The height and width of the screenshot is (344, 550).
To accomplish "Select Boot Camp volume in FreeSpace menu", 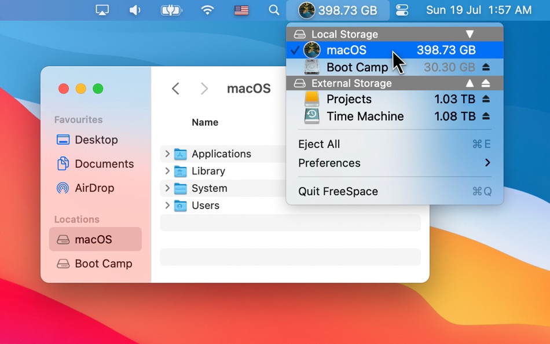I will [x=395, y=67].
